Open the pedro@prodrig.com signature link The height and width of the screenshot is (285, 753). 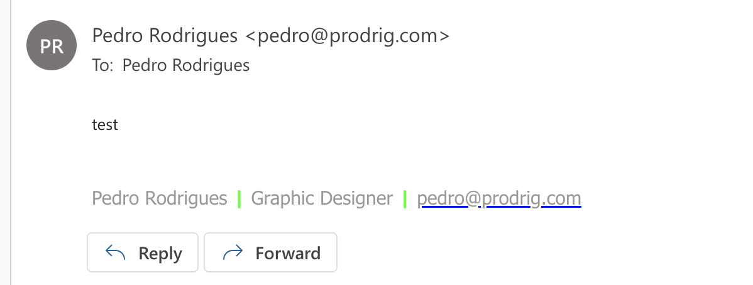[498, 198]
